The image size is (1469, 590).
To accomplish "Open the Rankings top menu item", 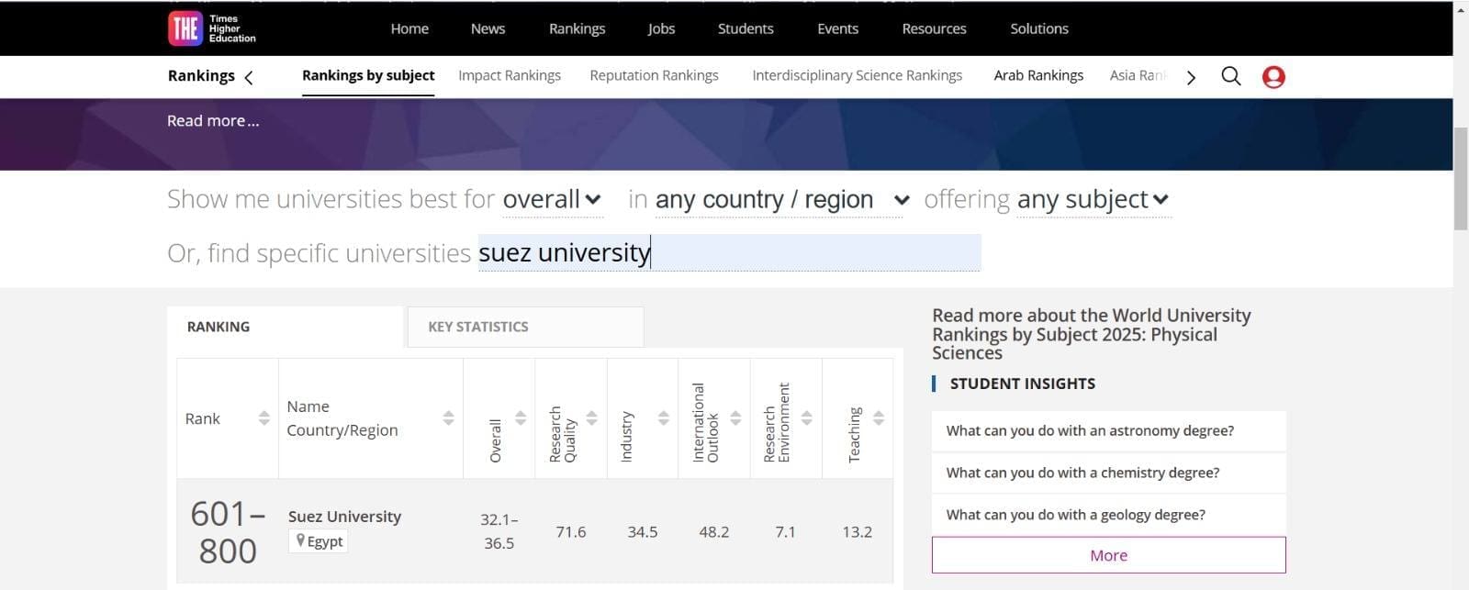I will 577,28.
